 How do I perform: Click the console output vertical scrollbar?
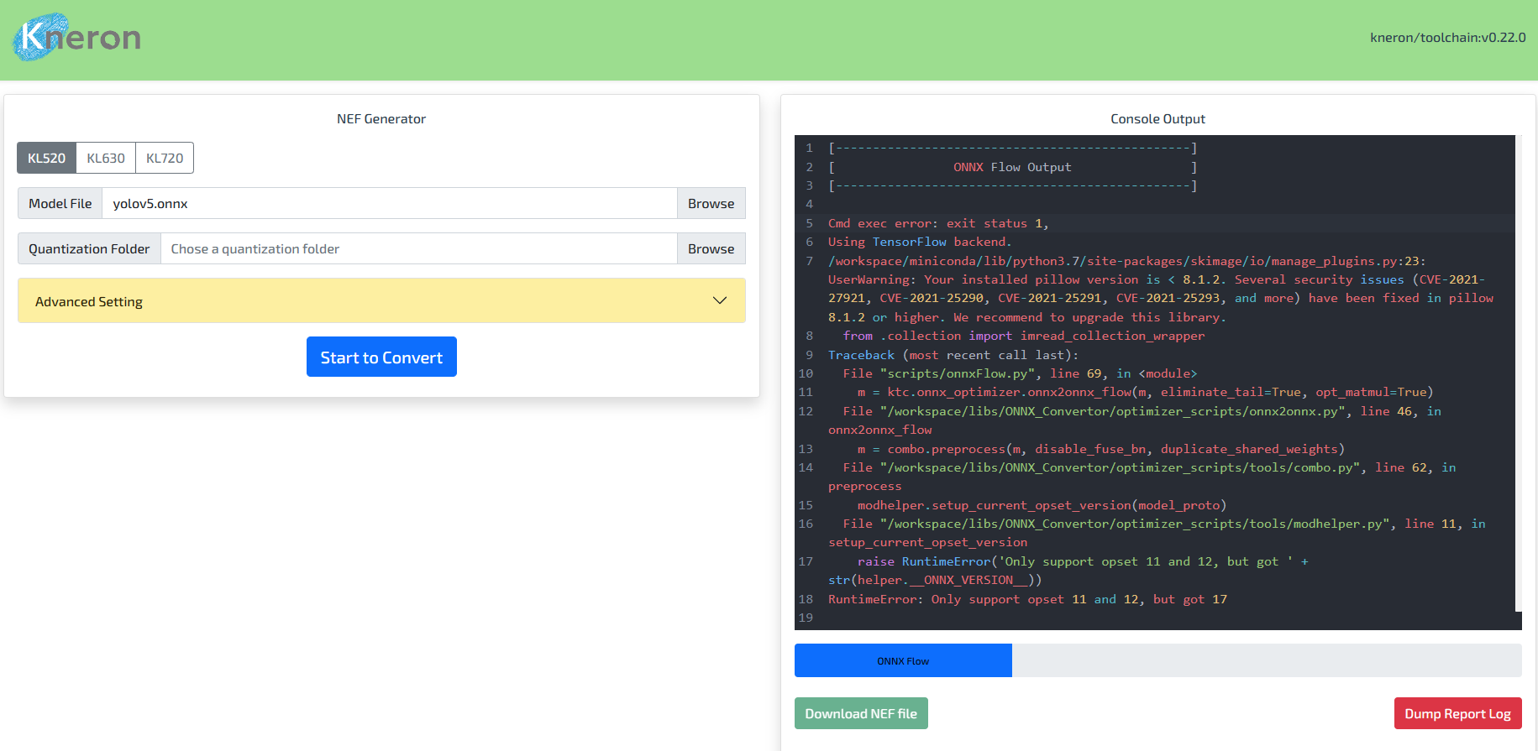pyautogui.click(x=1519, y=373)
